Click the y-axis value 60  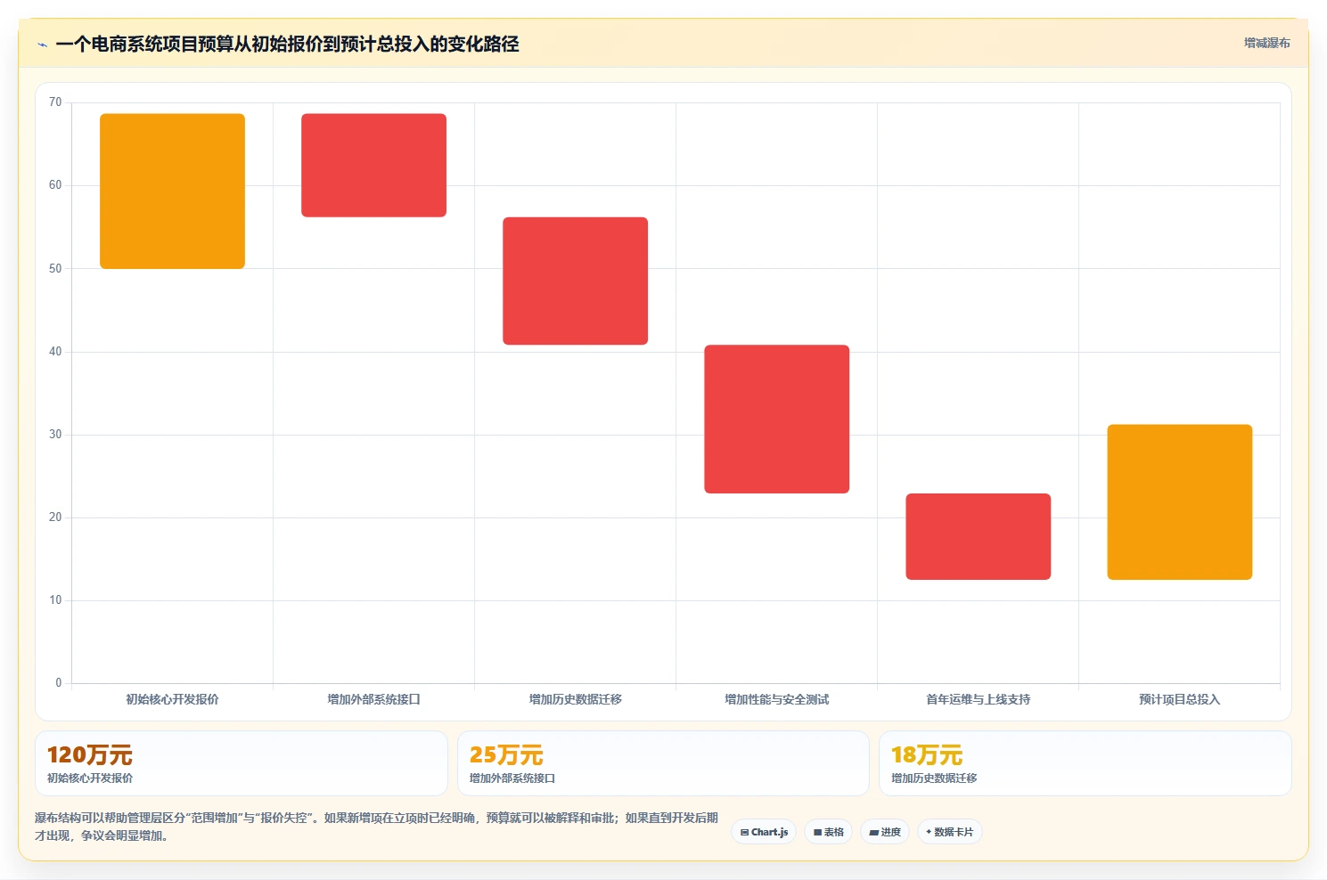55,185
